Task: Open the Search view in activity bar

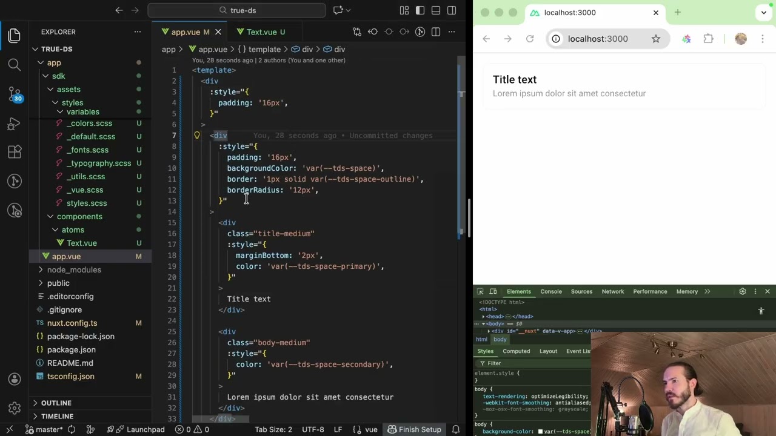Action: tap(15, 64)
